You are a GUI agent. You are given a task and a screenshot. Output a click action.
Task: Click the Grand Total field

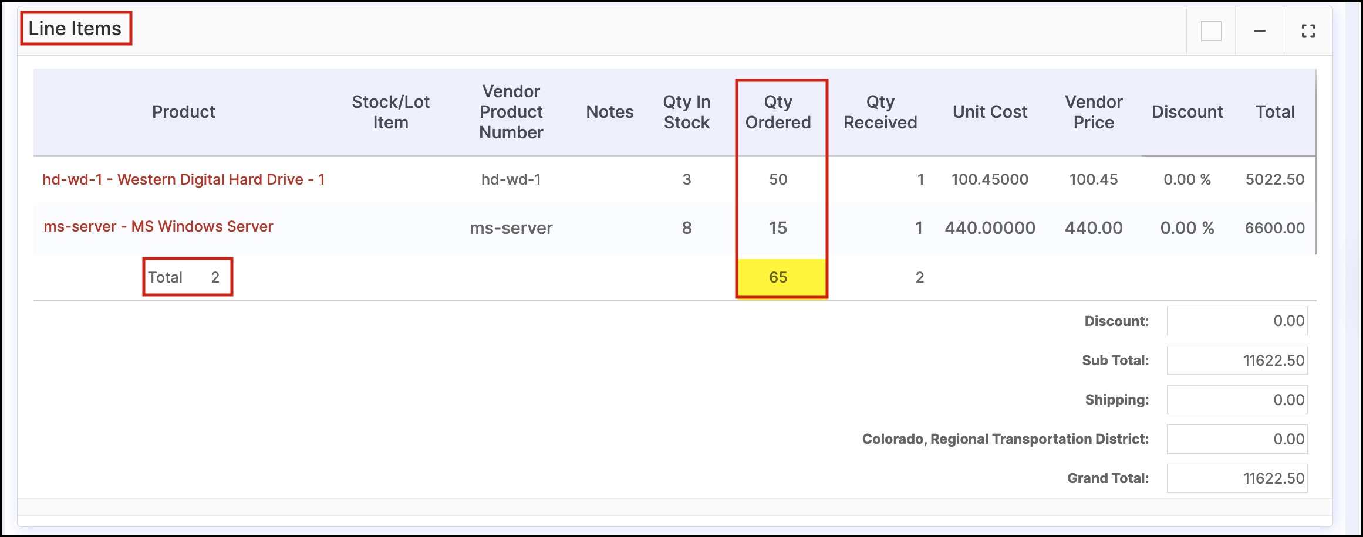click(x=1237, y=478)
